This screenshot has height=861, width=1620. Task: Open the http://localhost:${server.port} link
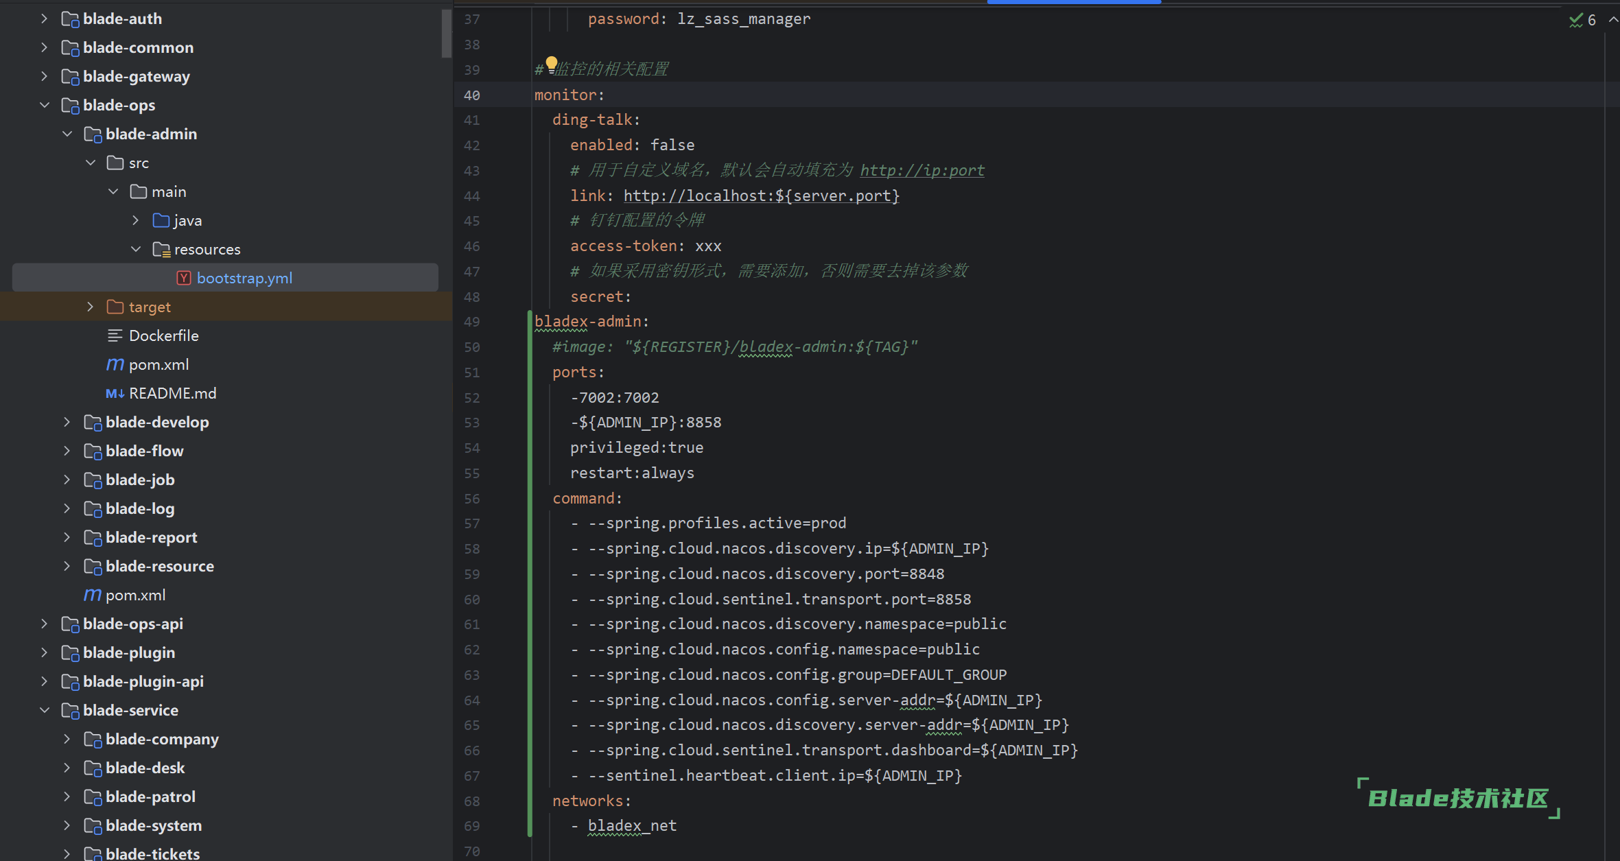click(x=762, y=196)
